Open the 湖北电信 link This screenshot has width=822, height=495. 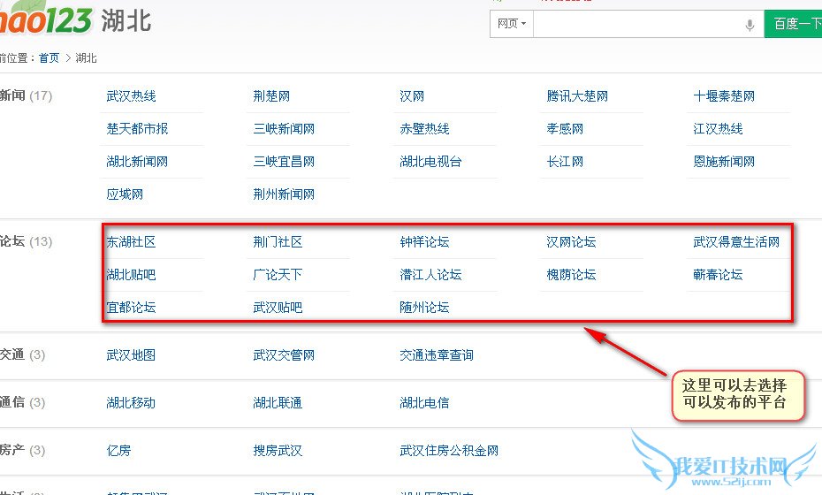click(424, 403)
